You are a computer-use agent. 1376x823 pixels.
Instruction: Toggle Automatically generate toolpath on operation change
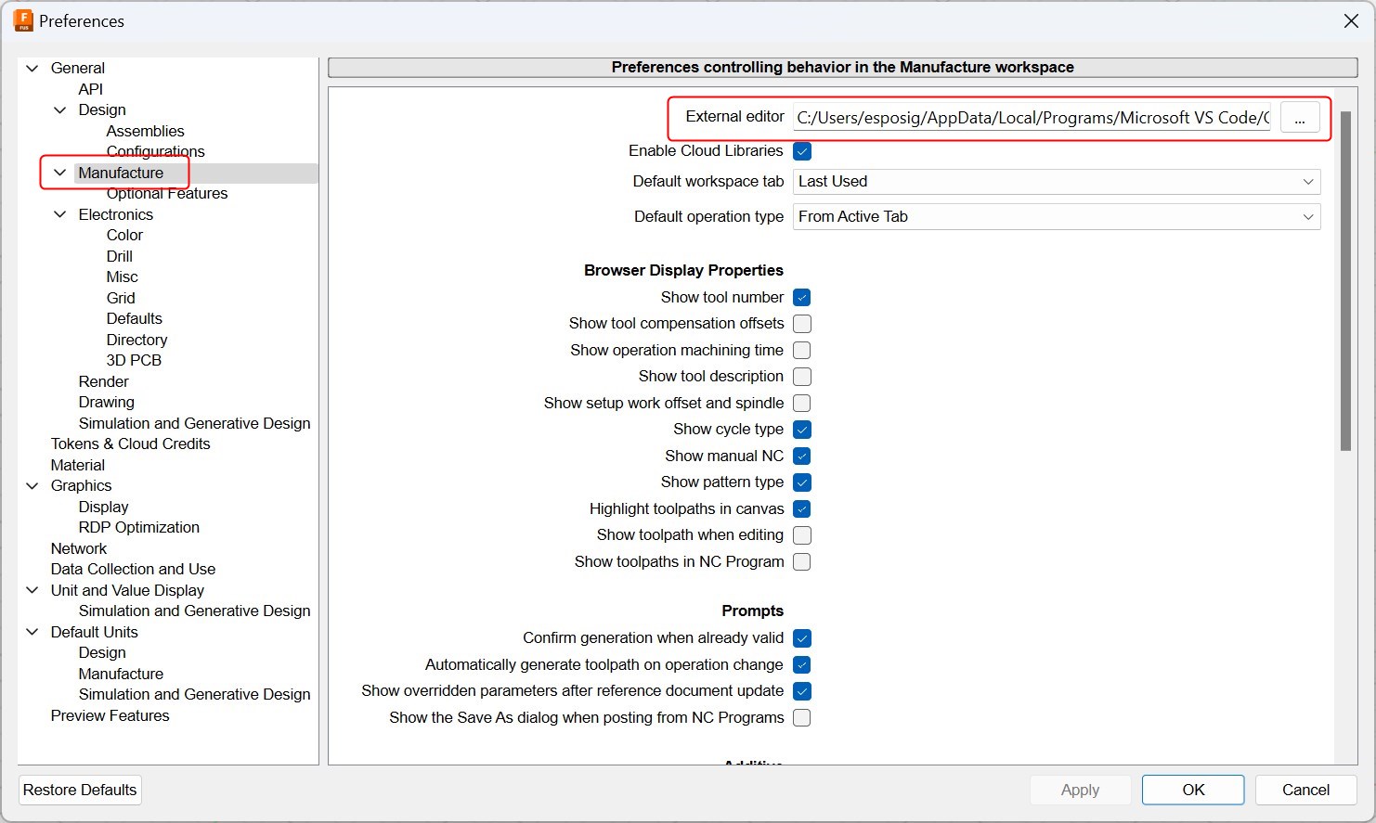[802, 665]
